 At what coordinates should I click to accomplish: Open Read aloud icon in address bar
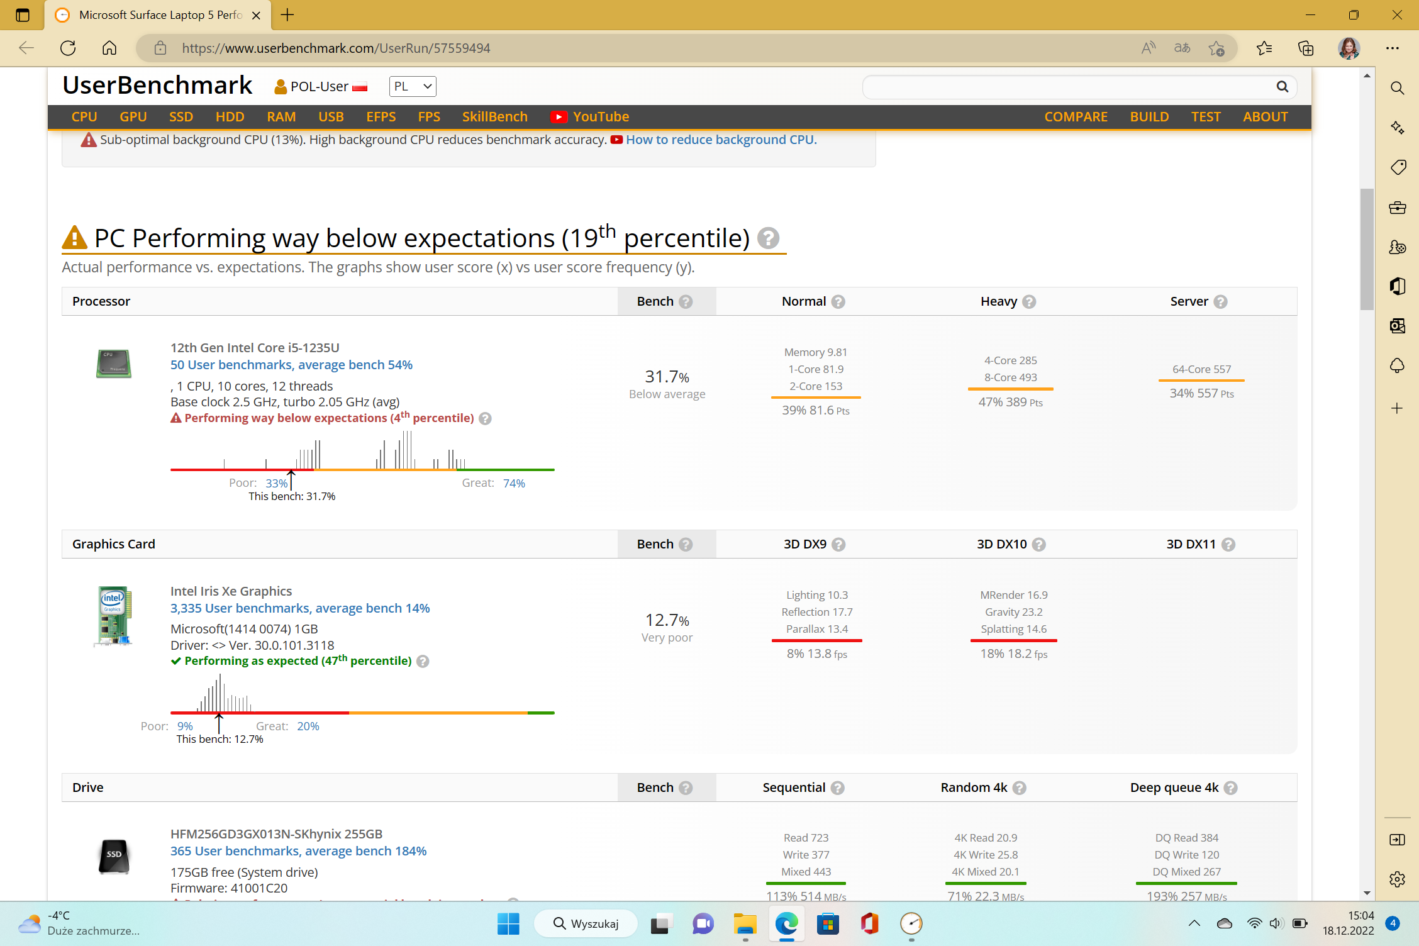(x=1149, y=48)
